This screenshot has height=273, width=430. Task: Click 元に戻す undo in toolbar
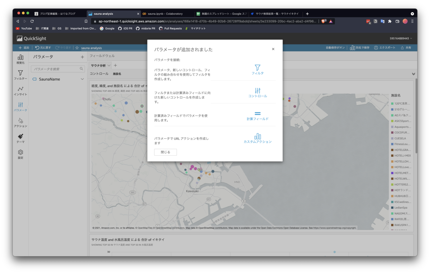point(43,48)
